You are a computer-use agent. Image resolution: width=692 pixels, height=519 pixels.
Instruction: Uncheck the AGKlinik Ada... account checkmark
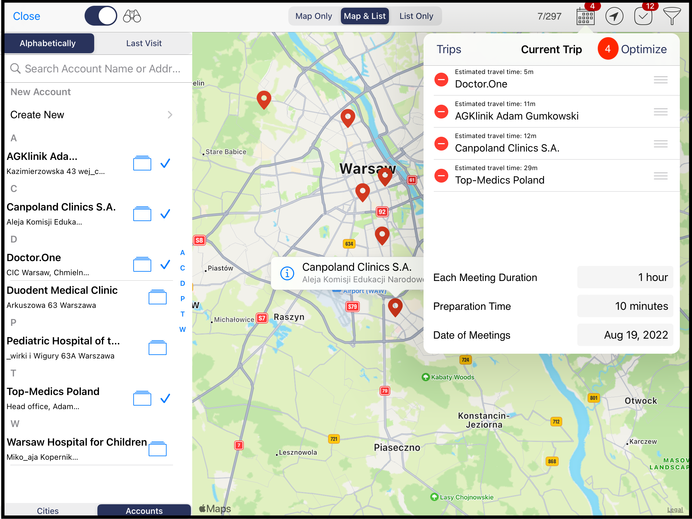tap(165, 163)
